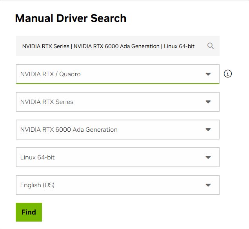Open the NVIDIA RTX 6000 Ada Generation product dropdown

pos(118,130)
